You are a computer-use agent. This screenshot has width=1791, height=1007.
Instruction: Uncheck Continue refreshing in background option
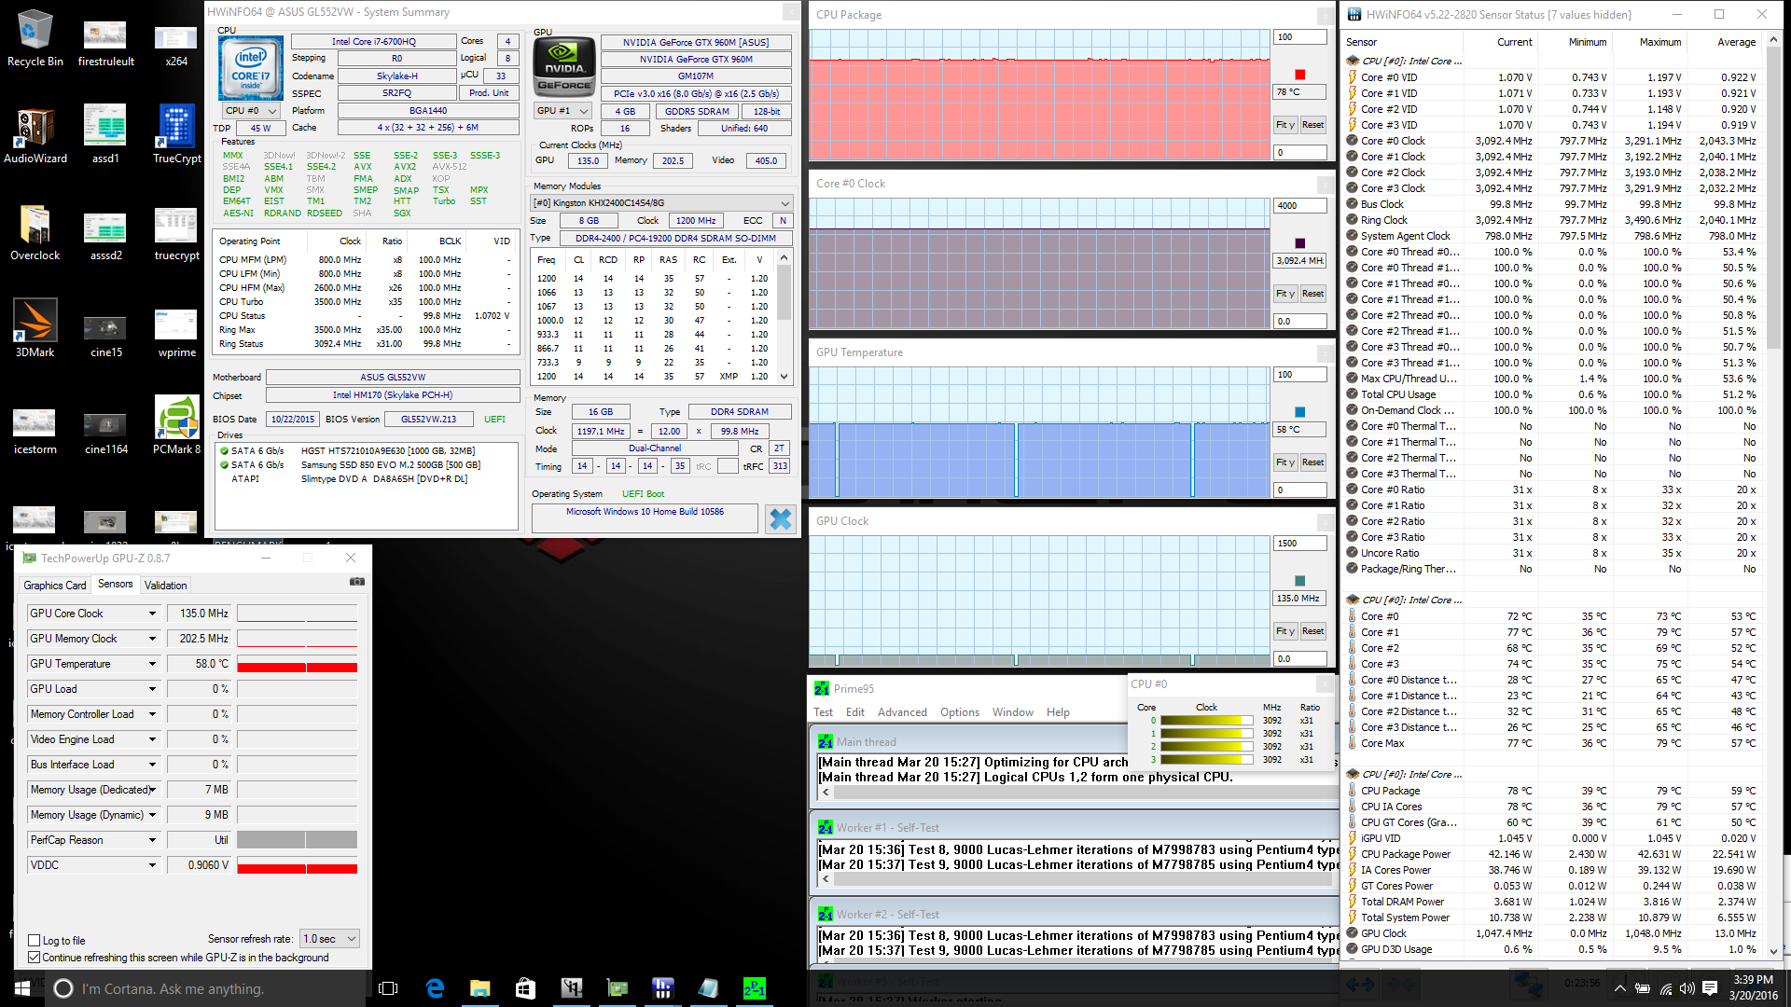(x=35, y=958)
